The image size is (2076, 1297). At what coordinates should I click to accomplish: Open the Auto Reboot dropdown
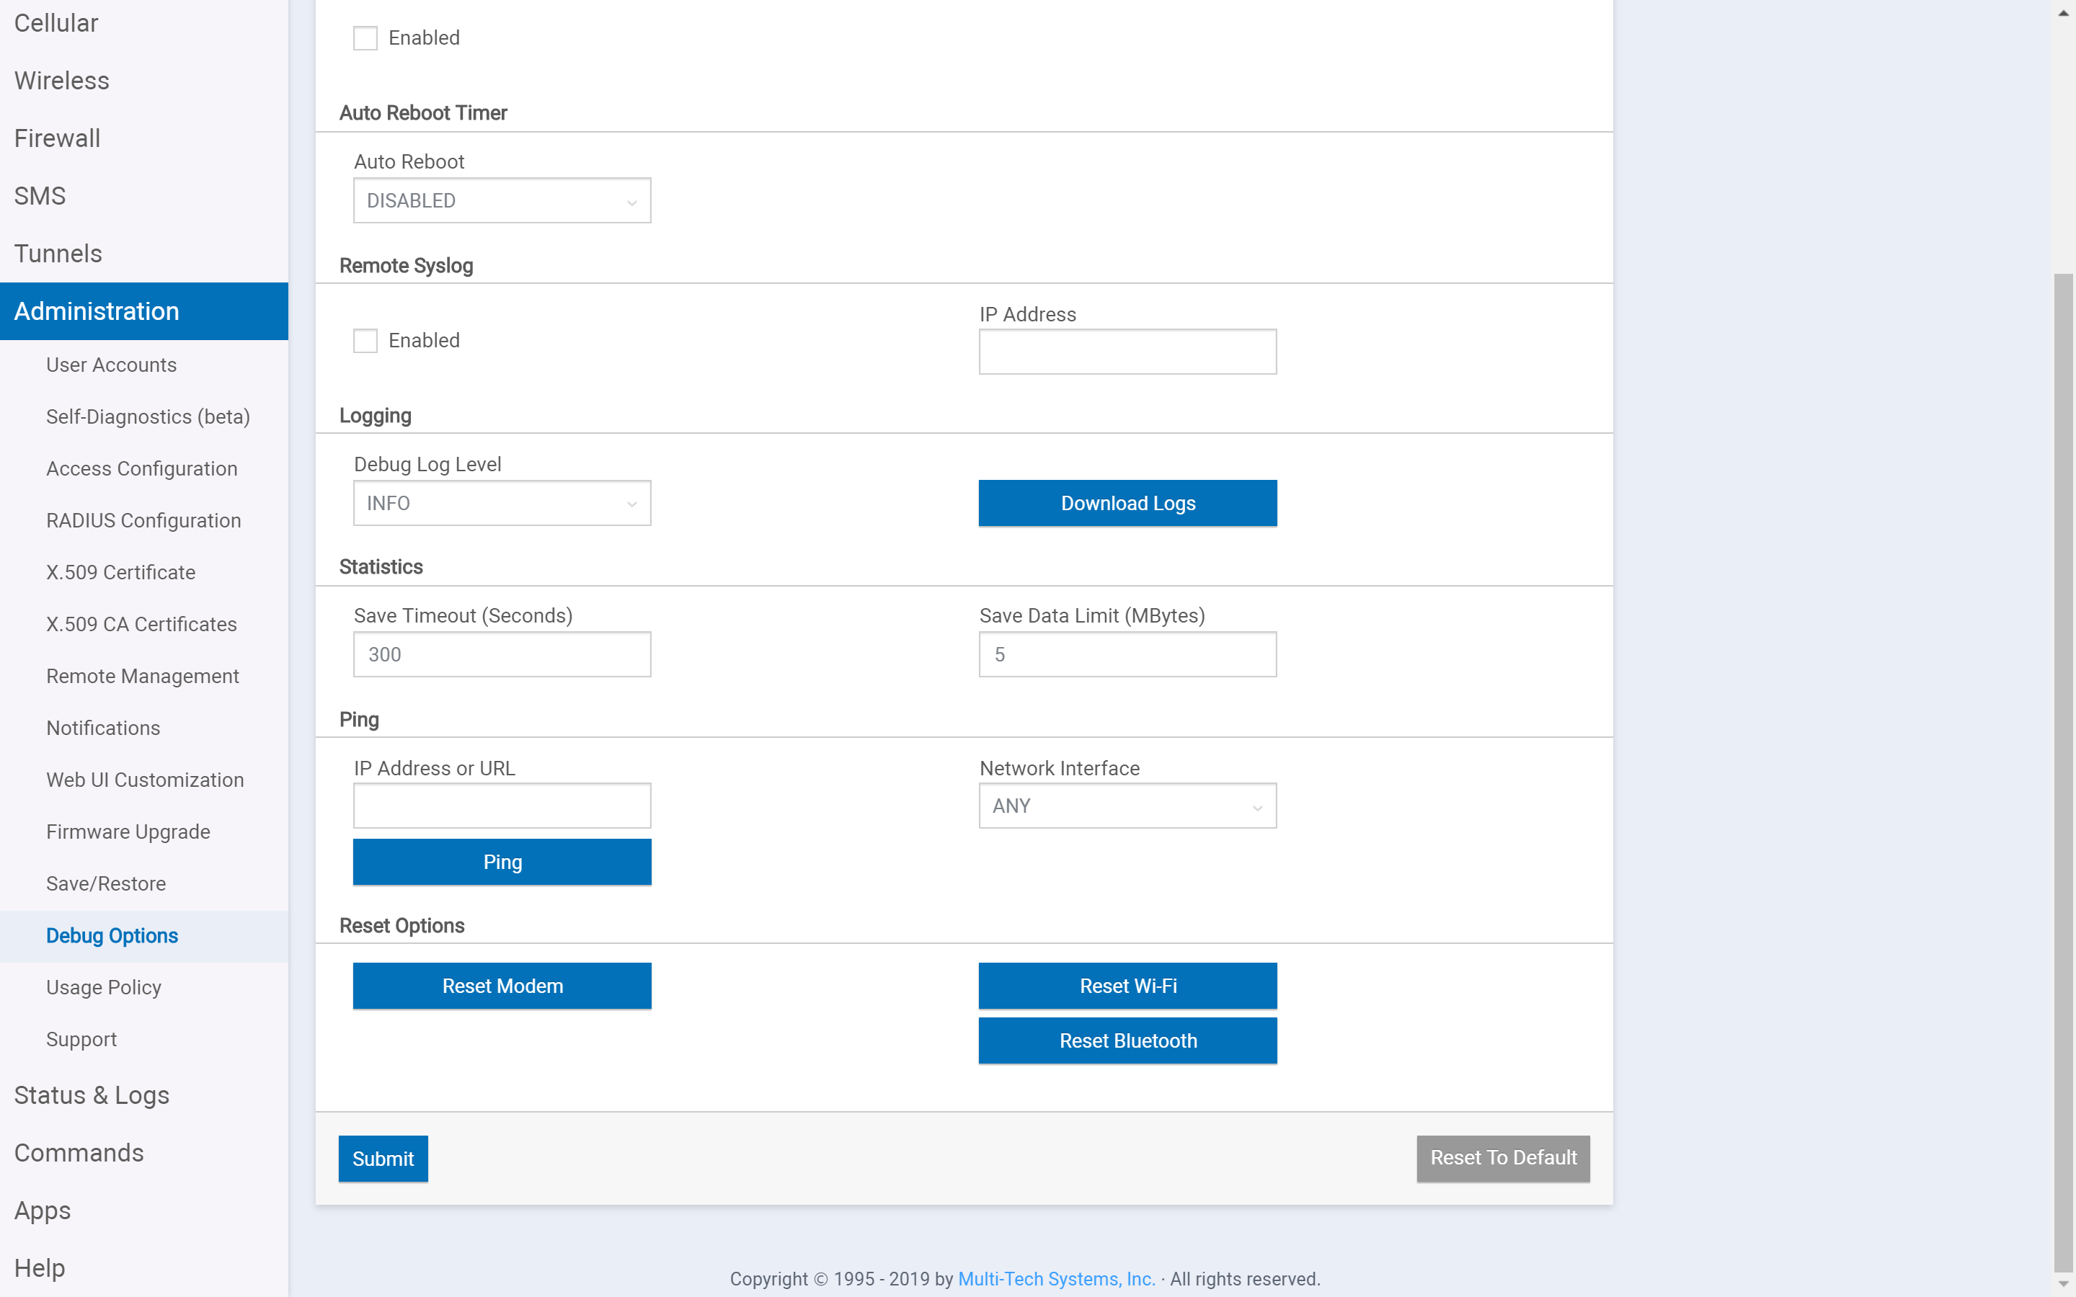pyautogui.click(x=502, y=200)
